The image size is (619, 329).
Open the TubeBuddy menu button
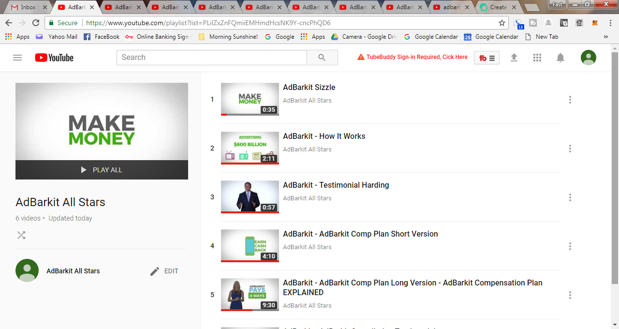click(x=486, y=58)
